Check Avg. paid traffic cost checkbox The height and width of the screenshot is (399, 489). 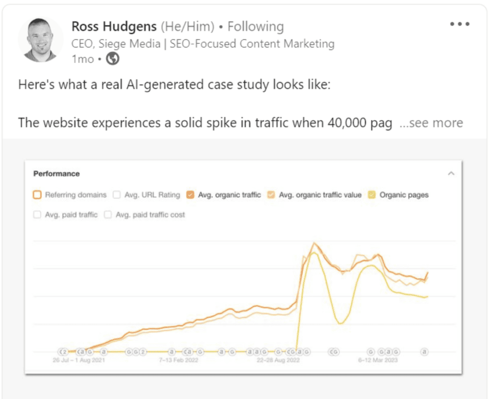pos(108,215)
